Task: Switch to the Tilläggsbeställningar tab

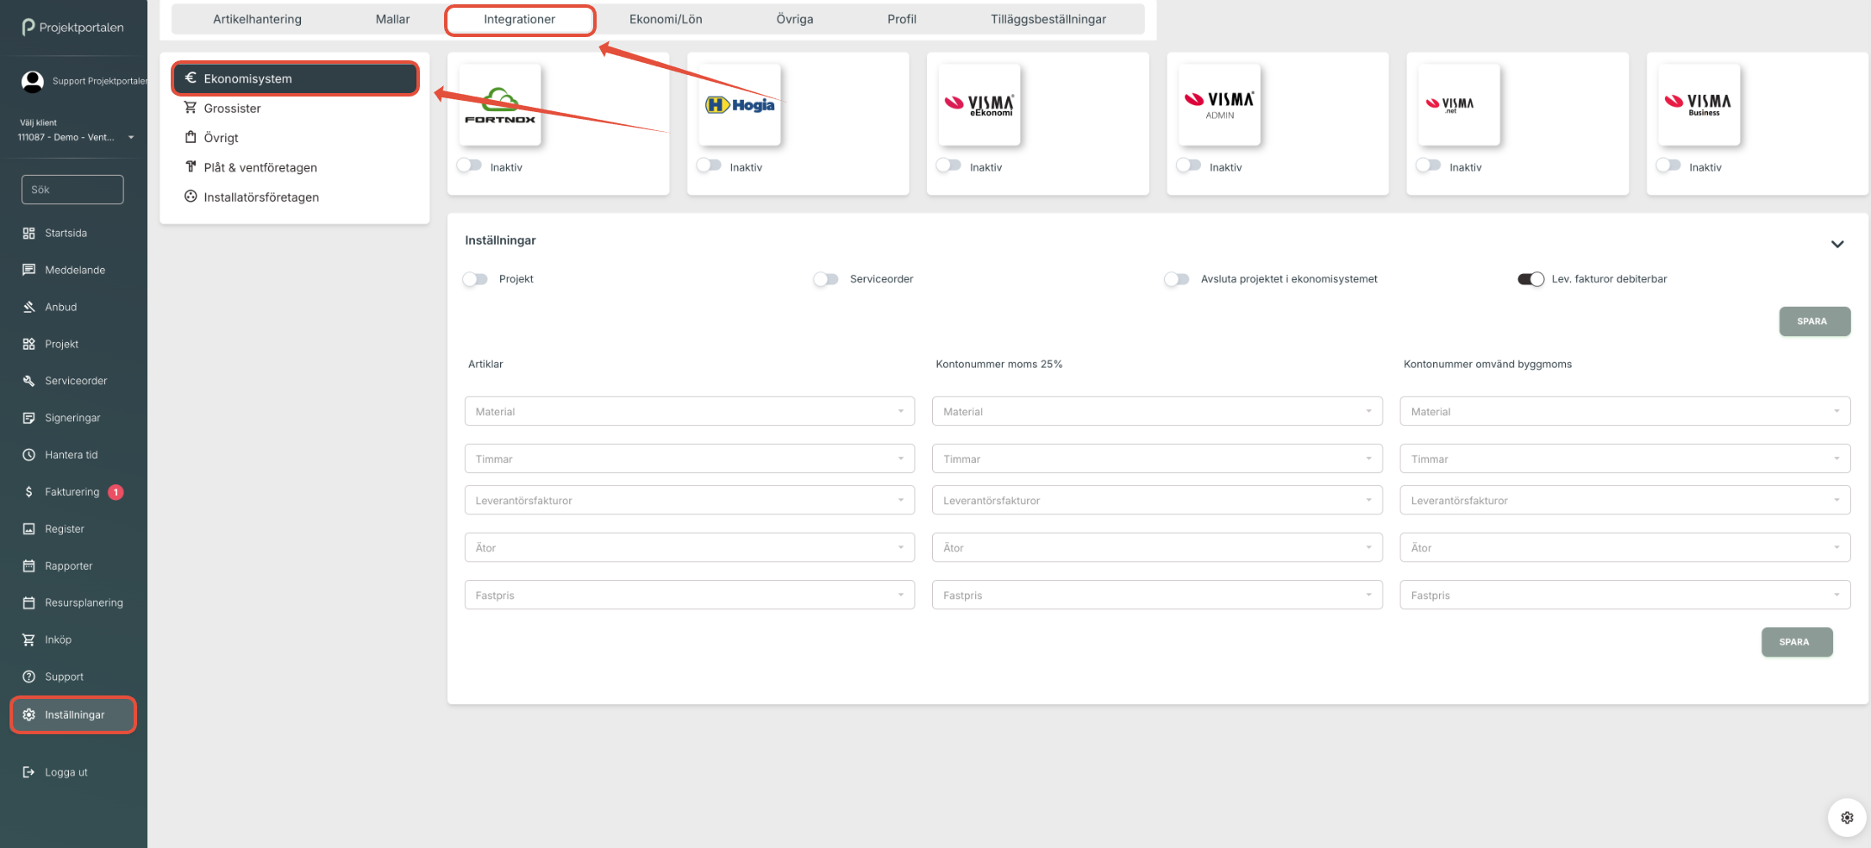Action: coord(1048,19)
